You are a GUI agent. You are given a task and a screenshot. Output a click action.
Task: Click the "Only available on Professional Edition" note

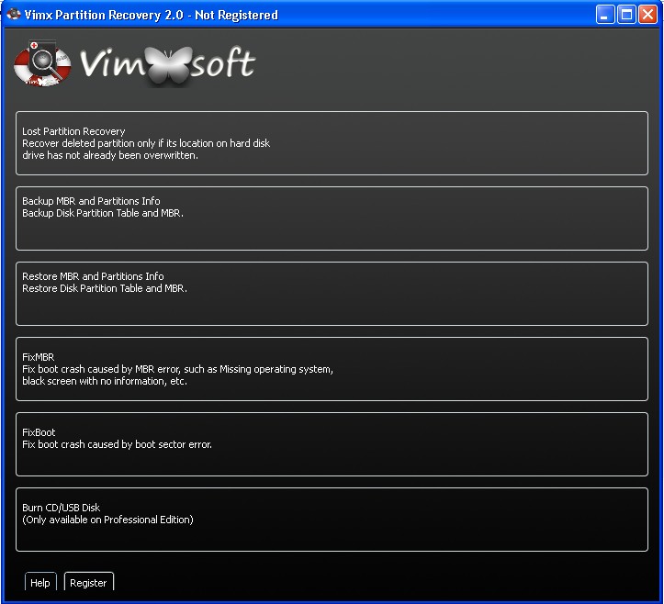coord(107,520)
